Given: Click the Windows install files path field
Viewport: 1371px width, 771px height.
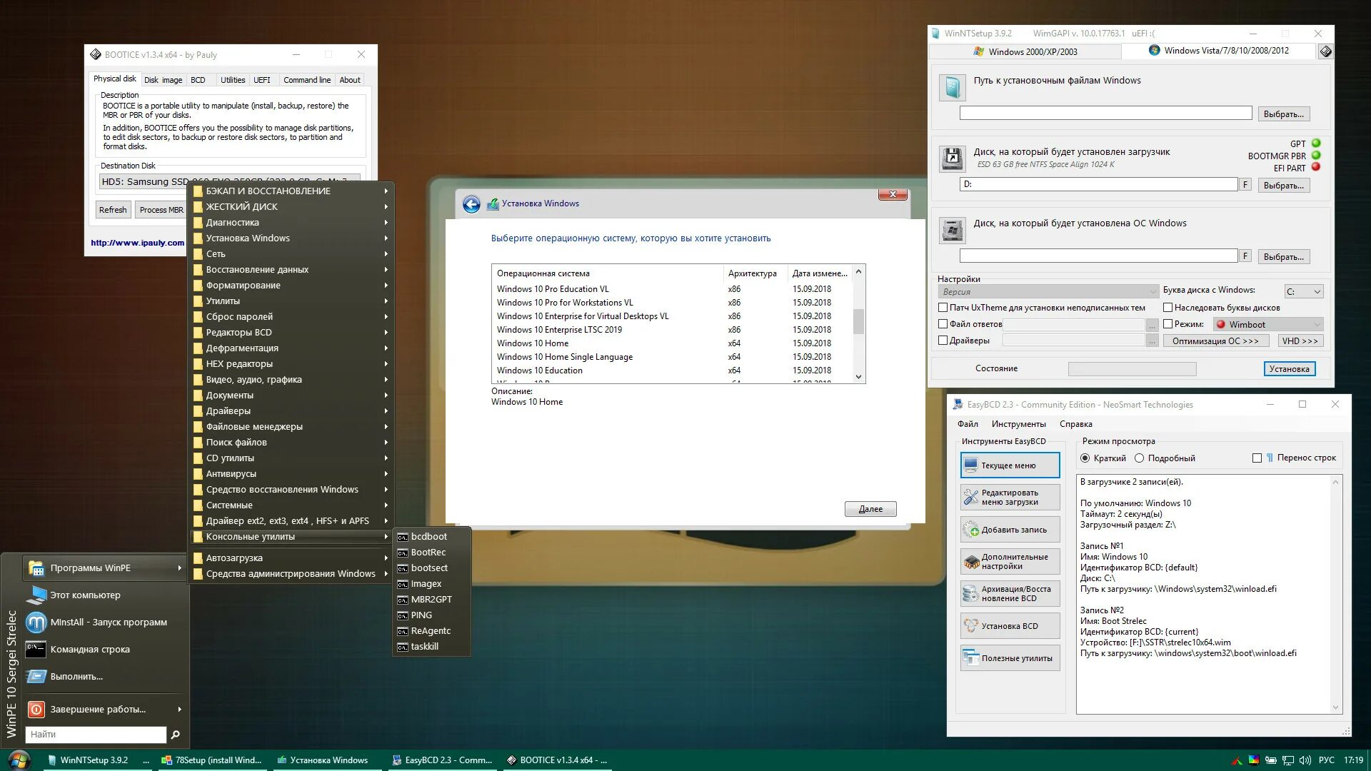Looking at the screenshot, I should [x=1105, y=114].
